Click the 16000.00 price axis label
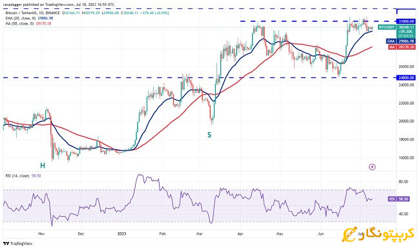The width and height of the screenshot is (420, 249). (406, 158)
